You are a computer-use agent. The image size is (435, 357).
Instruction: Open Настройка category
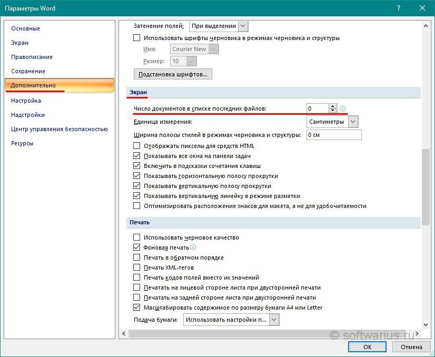pyautogui.click(x=26, y=101)
